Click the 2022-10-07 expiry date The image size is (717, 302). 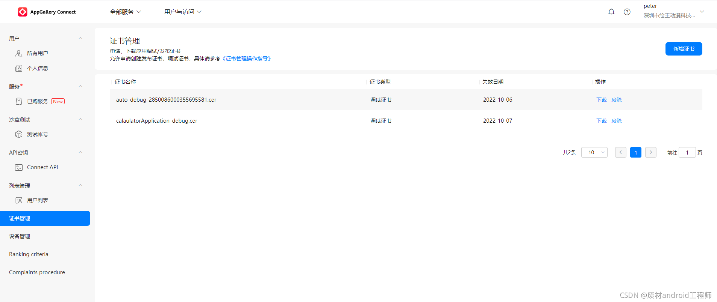(498, 121)
